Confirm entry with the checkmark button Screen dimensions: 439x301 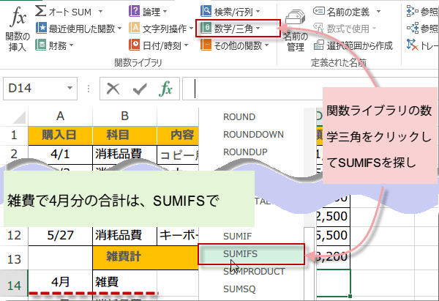pos(140,89)
